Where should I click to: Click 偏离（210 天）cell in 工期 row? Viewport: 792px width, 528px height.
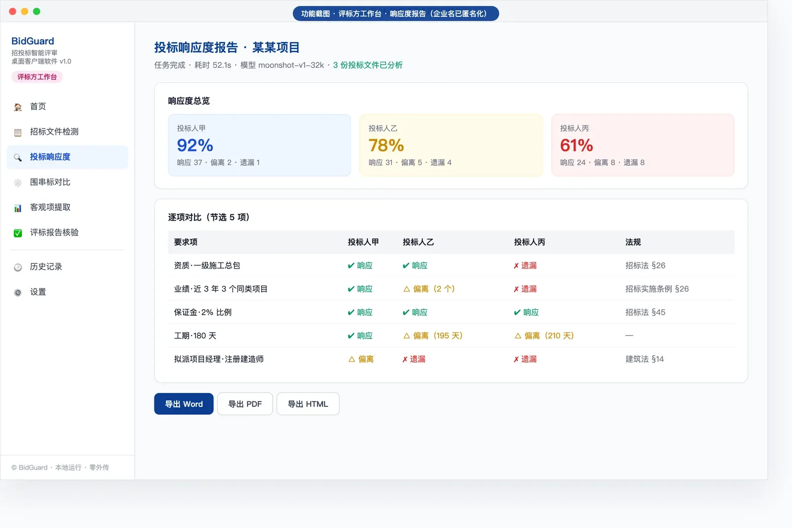pos(544,336)
